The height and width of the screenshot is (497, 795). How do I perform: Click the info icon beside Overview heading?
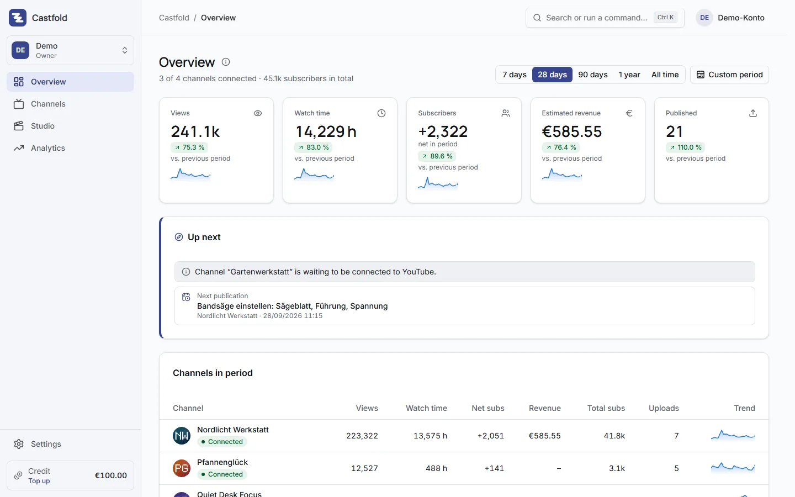click(x=226, y=62)
